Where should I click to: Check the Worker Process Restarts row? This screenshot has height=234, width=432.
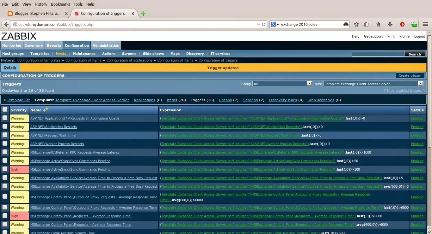point(5,143)
